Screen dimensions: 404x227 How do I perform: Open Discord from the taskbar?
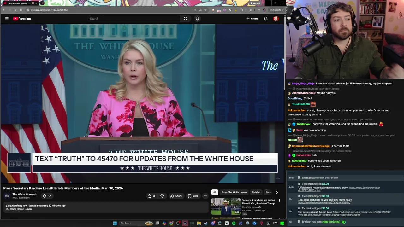tap(213, 223)
